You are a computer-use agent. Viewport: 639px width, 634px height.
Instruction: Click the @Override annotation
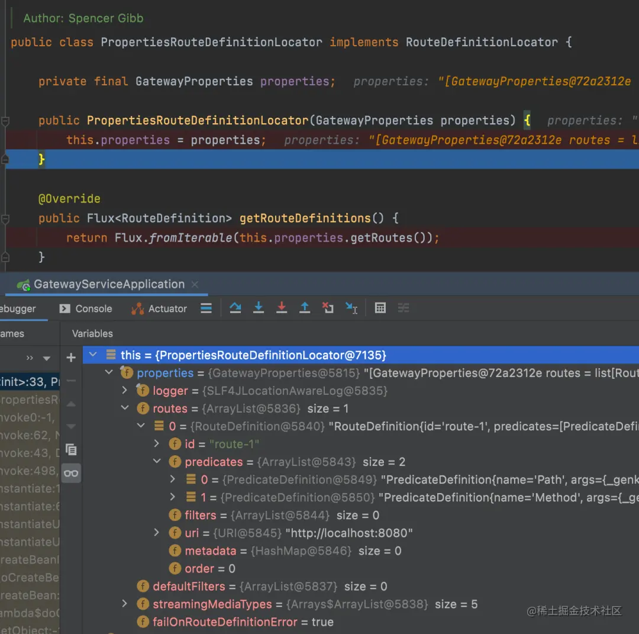click(x=69, y=198)
